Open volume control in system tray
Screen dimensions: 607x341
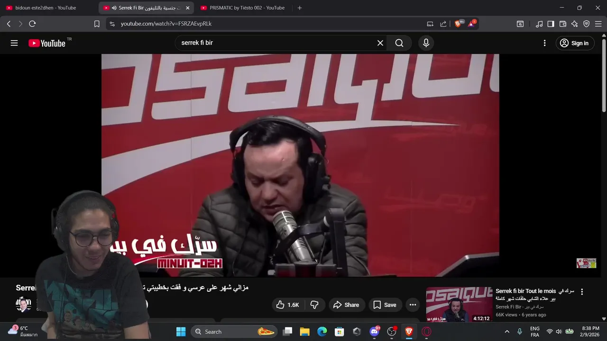[559, 332]
